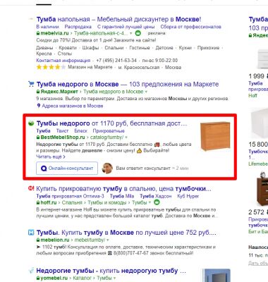Expand the mebelvia.ru URL dropdown arrow
Image resolution: width=268 pixels, height=282 pixels.
click(130, 33)
